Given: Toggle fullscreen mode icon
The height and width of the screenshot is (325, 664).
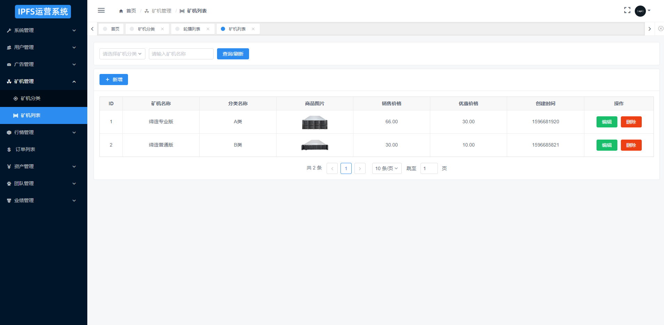Looking at the screenshot, I should (627, 10).
